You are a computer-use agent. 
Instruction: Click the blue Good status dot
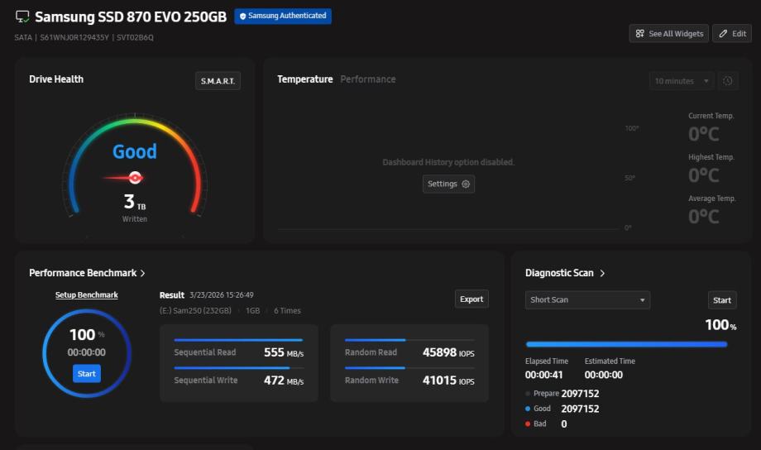point(528,409)
